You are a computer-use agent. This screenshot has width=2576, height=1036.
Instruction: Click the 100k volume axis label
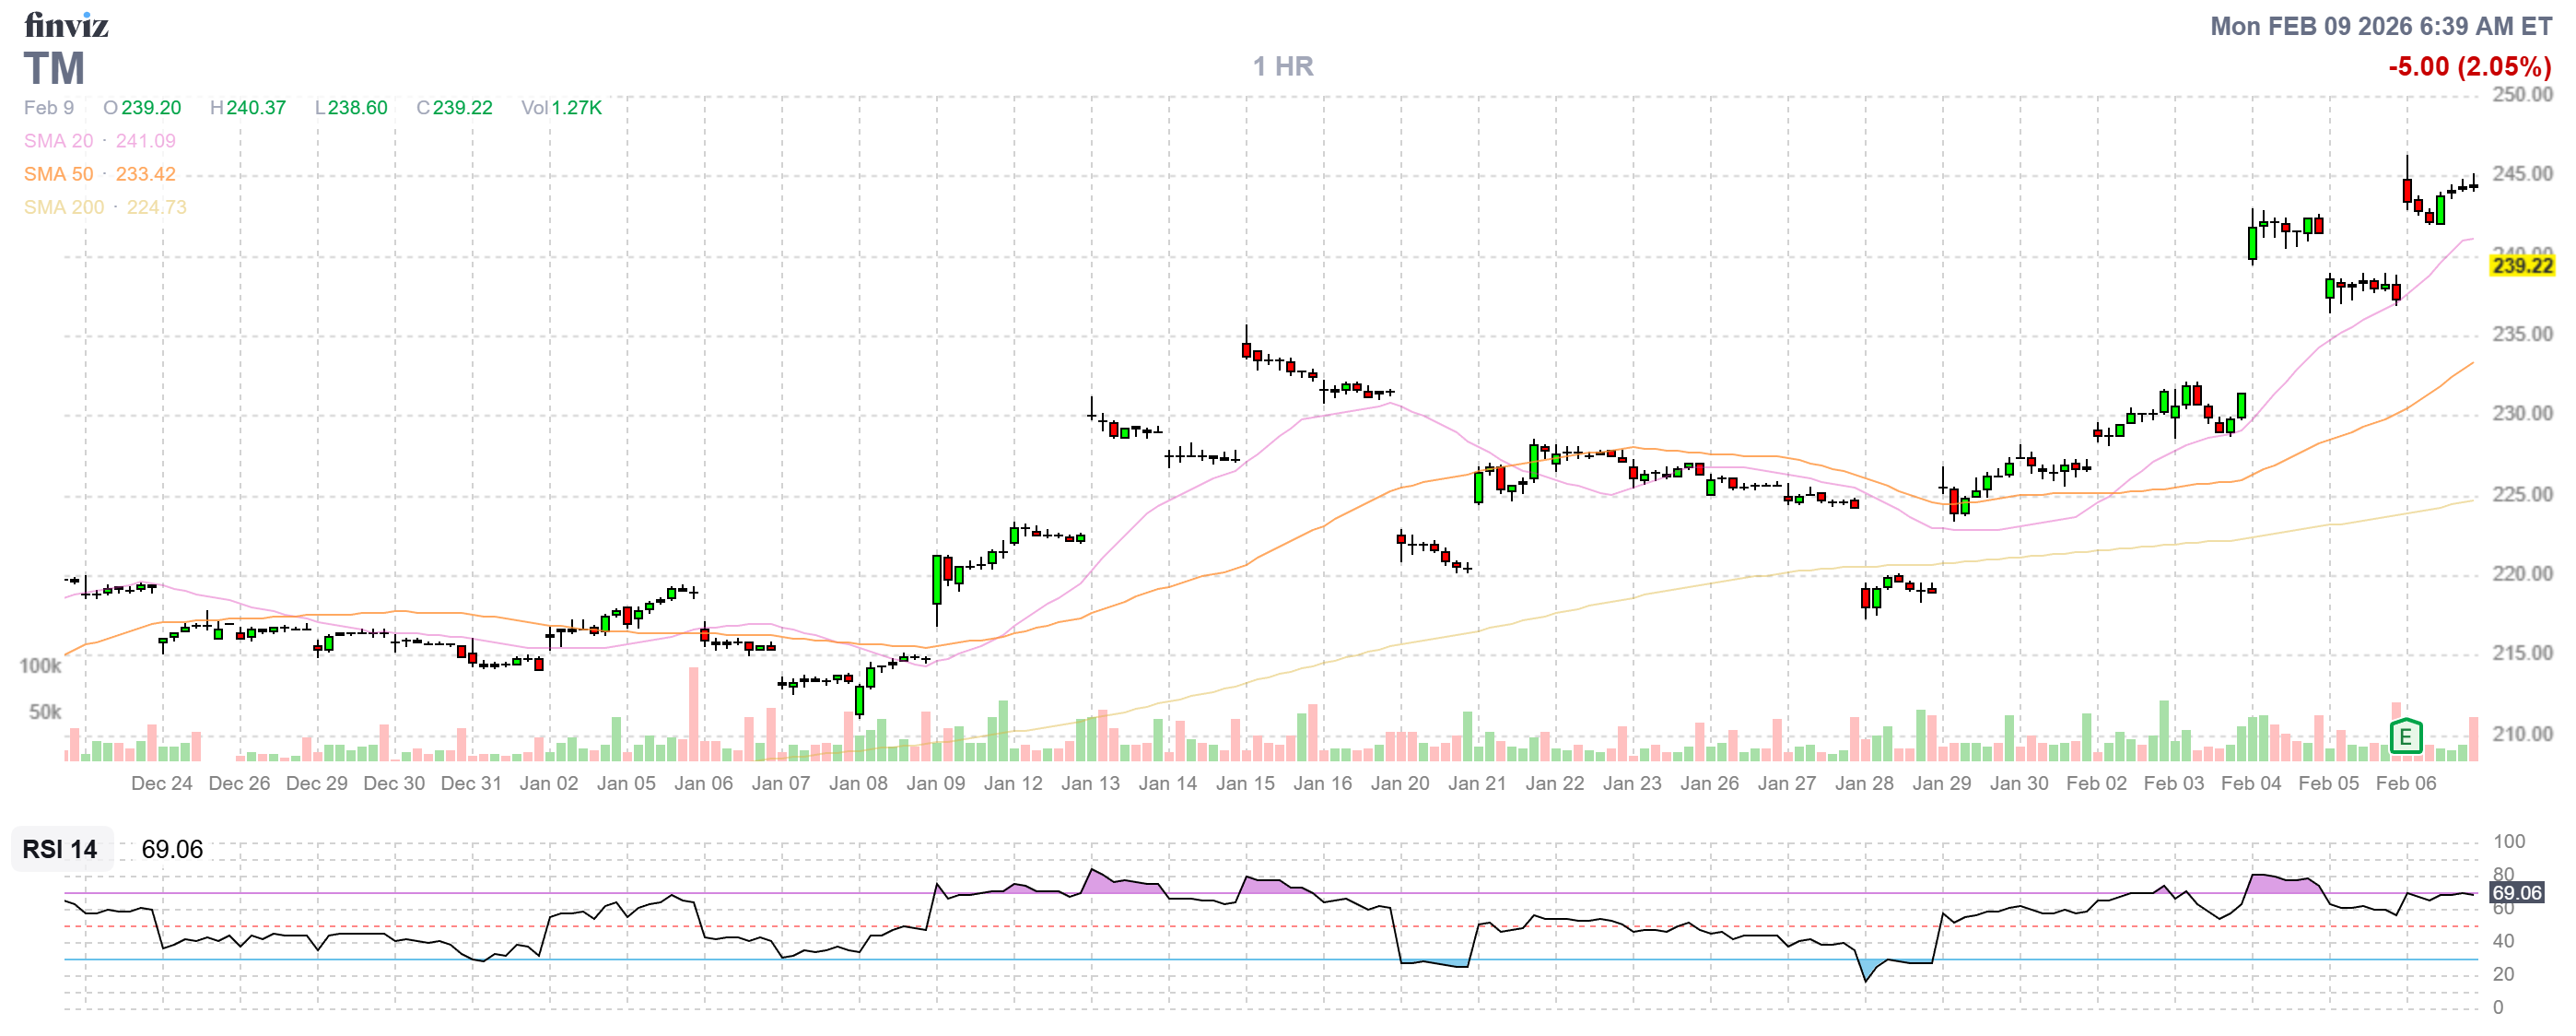pyautogui.click(x=40, y=666)
